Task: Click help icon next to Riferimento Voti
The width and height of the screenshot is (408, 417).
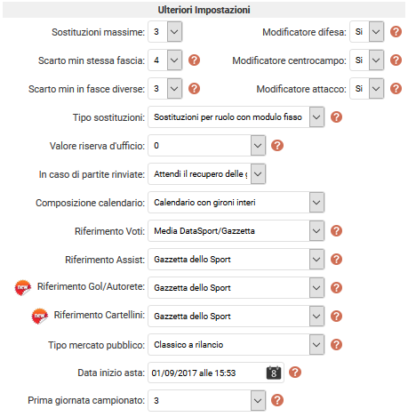Action: point(336,231)
